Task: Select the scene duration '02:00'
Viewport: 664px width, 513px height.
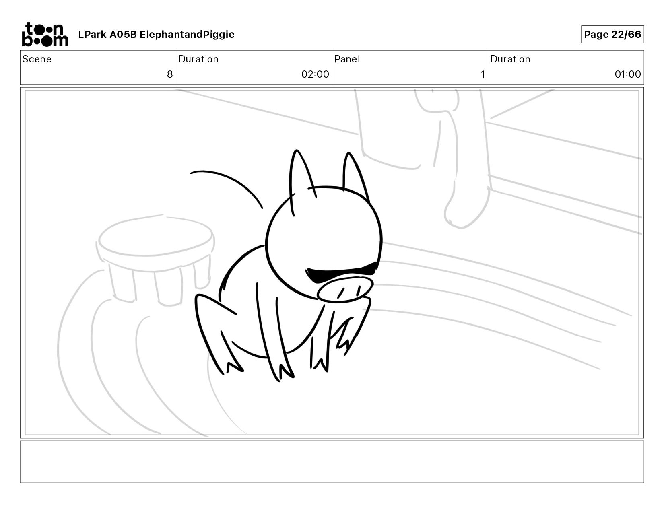Action: (315, 74)
